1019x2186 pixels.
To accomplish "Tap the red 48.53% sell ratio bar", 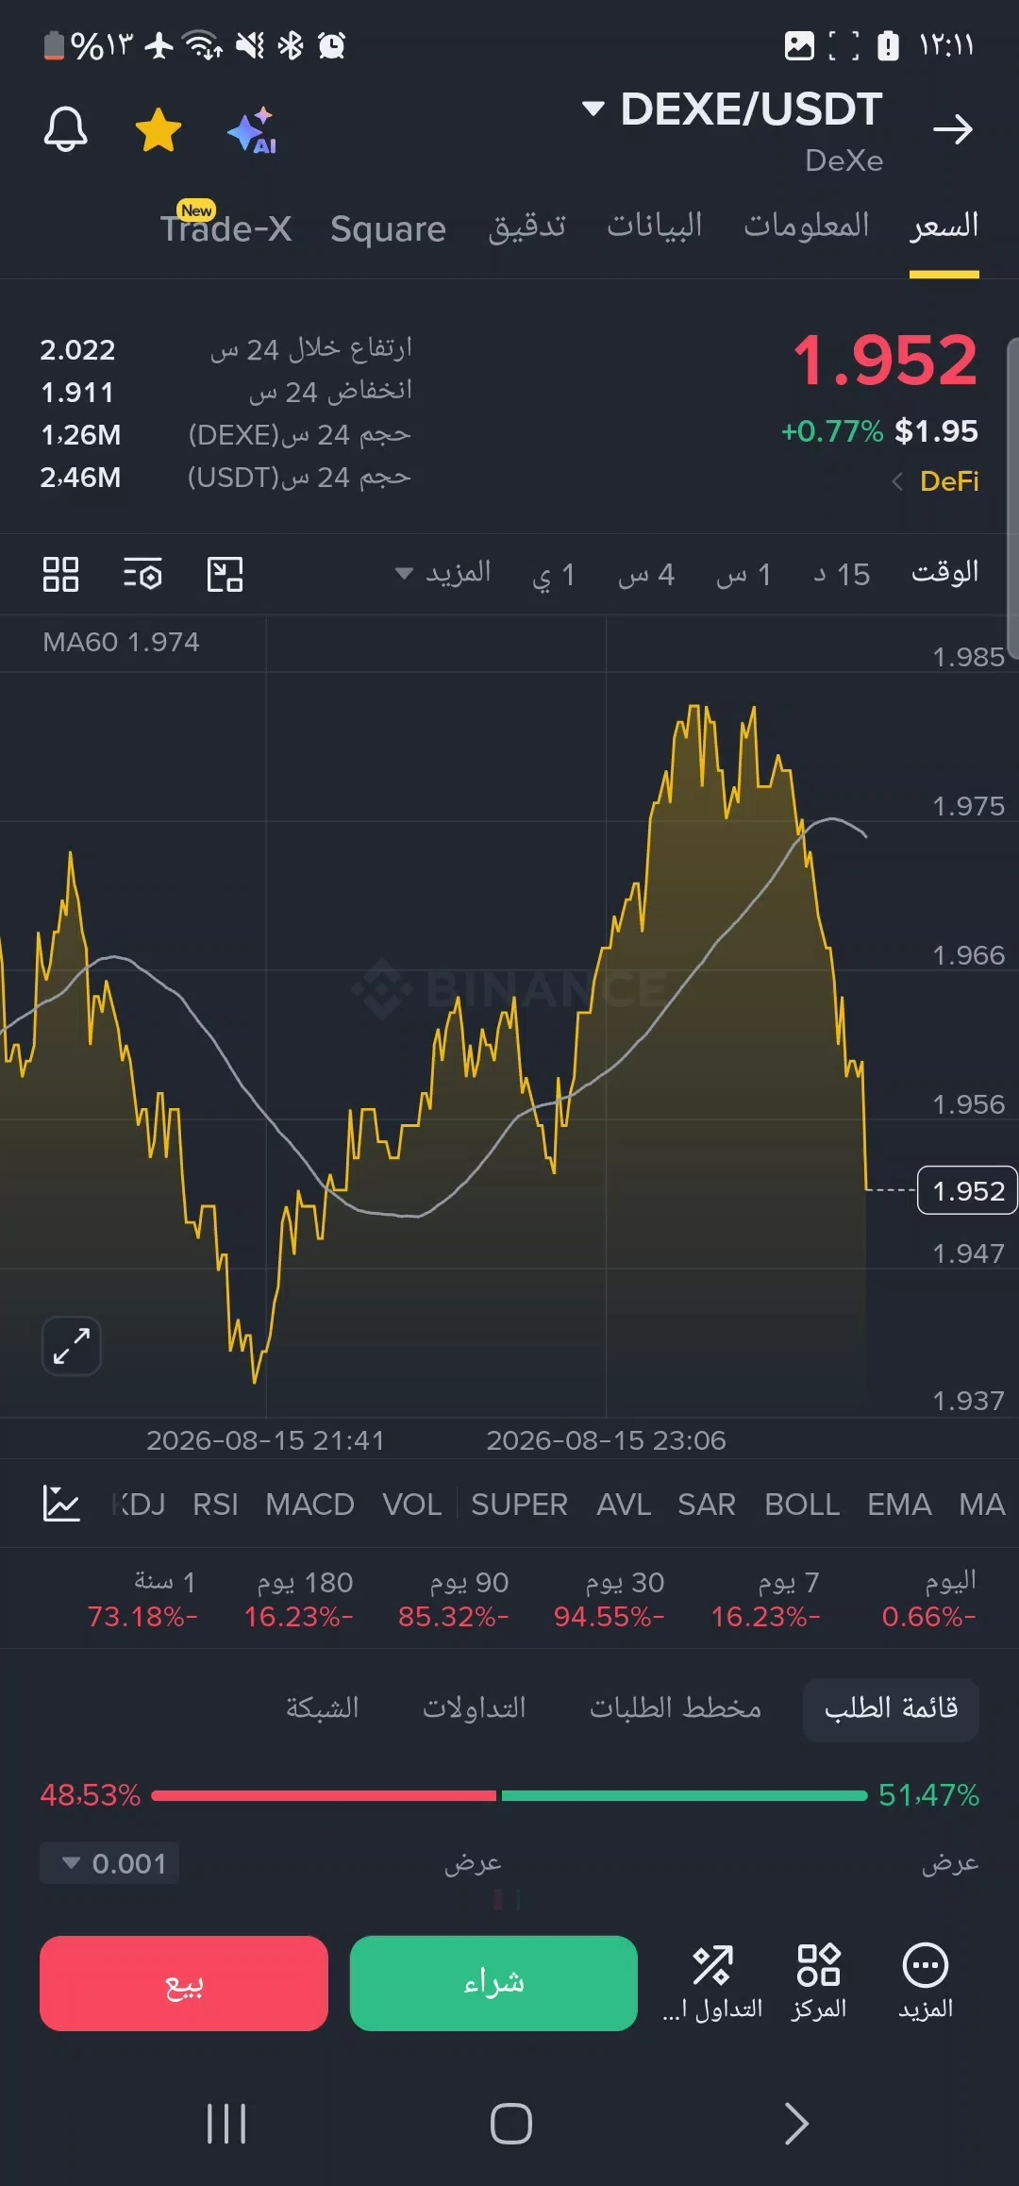I will (x=324, y=1795).
